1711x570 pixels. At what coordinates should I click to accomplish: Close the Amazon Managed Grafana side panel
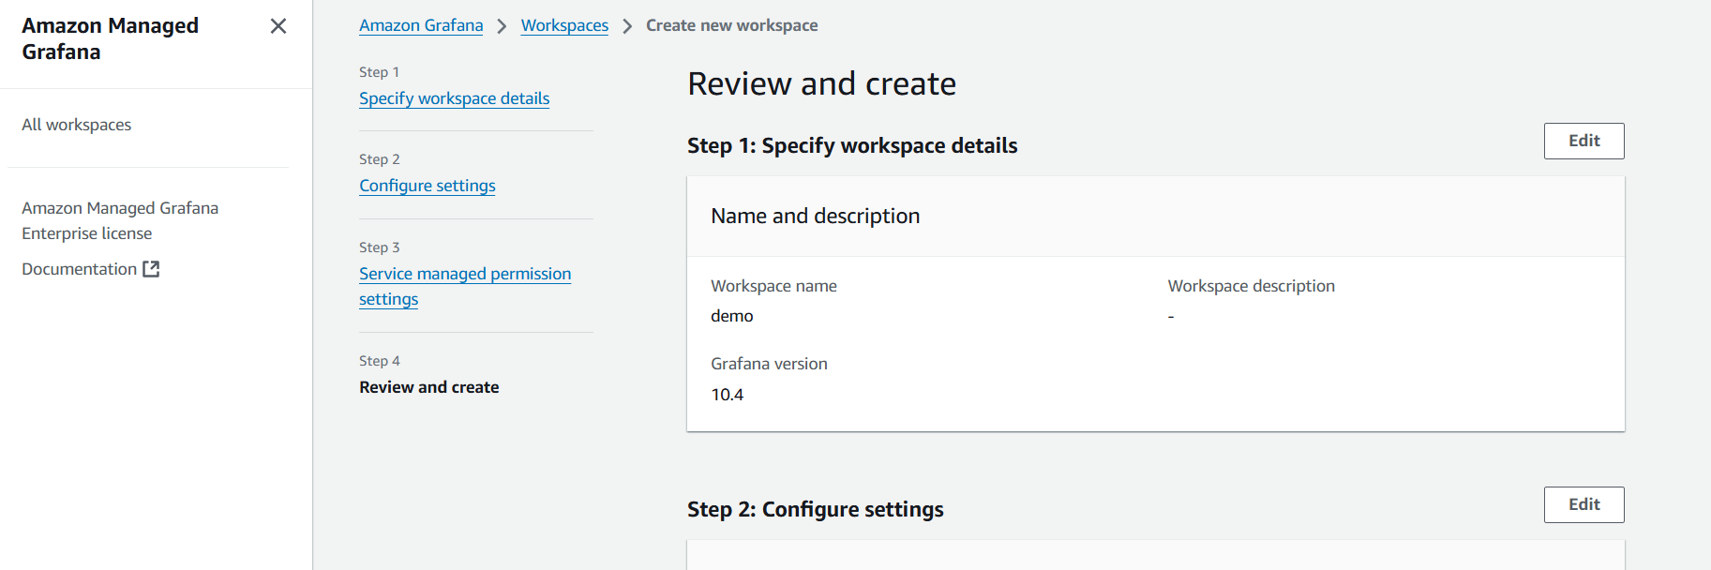pos(278,26)
